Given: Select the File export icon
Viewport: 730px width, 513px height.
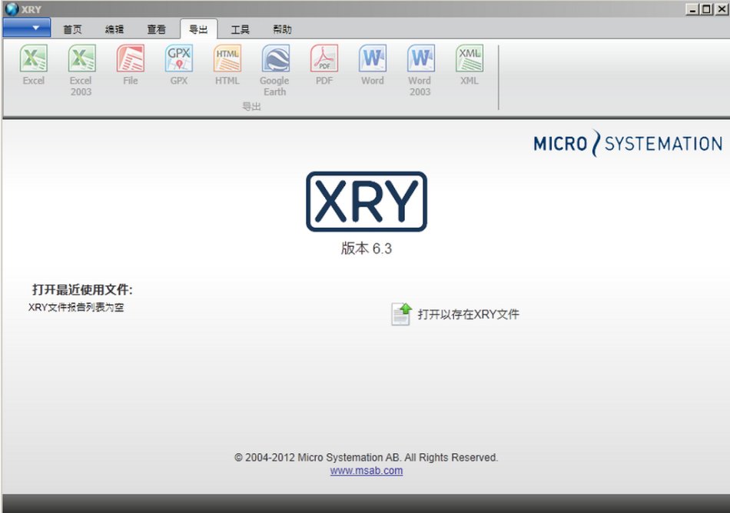Looking at the screenshot, I should click(x=131, y=58).
